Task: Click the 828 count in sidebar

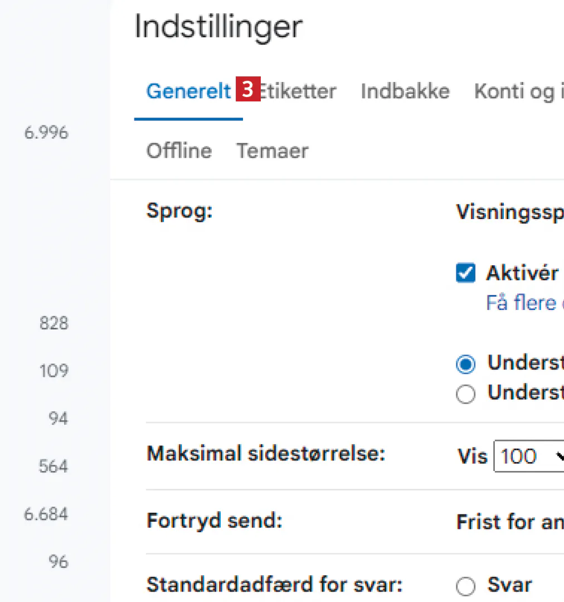Action: click(54, 323)
